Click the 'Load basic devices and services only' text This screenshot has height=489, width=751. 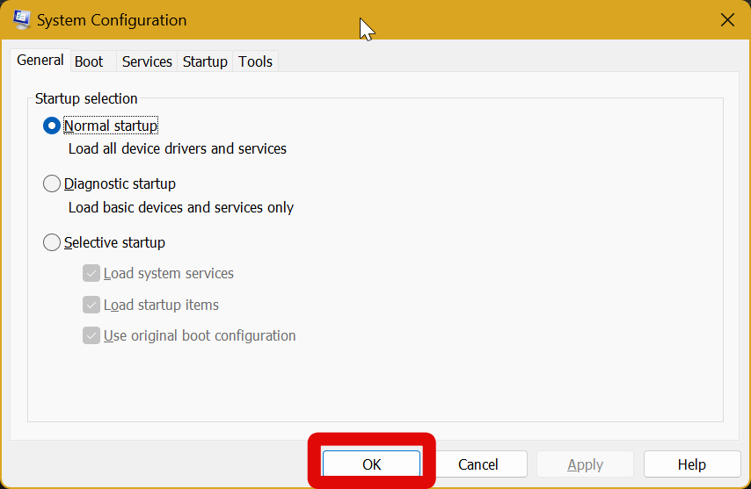tap(181, 208)
